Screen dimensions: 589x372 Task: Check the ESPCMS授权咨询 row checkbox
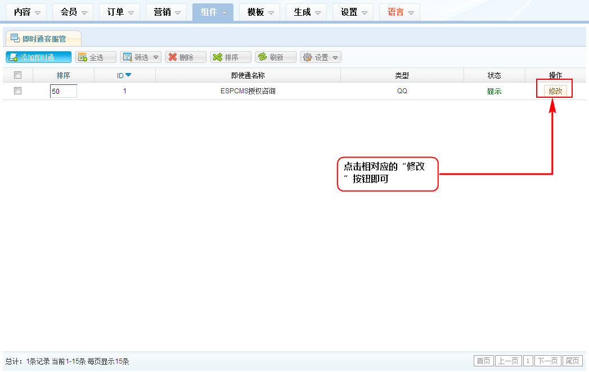17,91
